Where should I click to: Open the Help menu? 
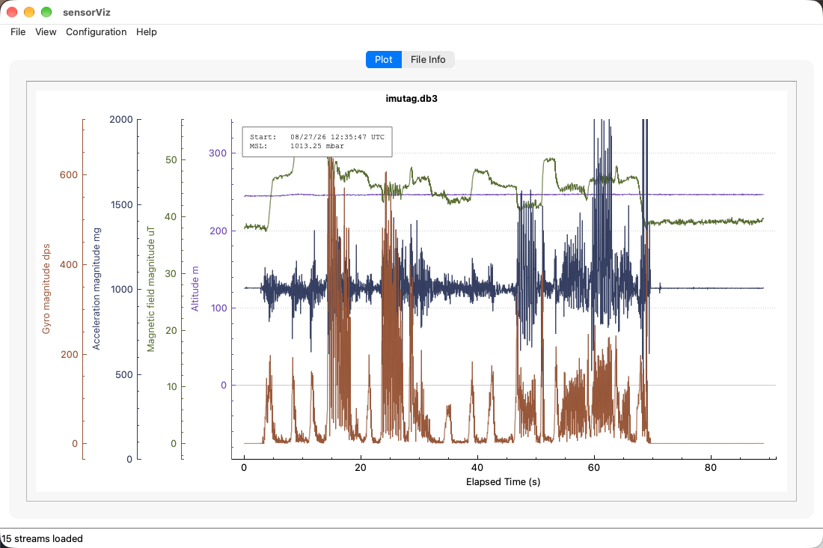(x=147, y=31)
